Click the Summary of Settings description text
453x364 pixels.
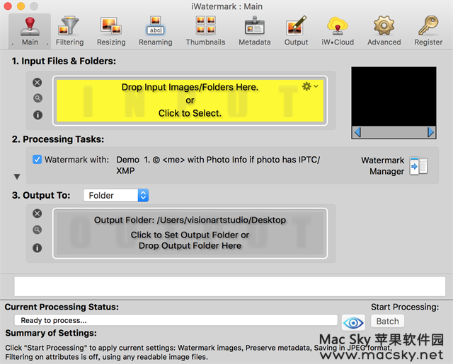coord(198,352)
